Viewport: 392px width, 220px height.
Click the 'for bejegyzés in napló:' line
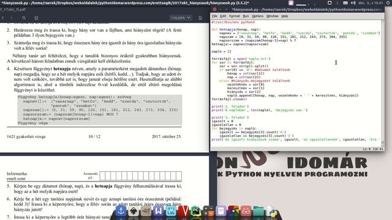[x=234, y=128]
